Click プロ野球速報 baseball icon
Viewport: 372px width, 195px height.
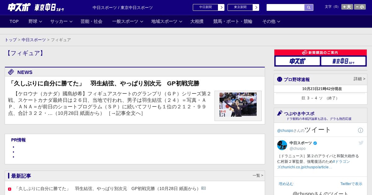[x=280, y=79]
